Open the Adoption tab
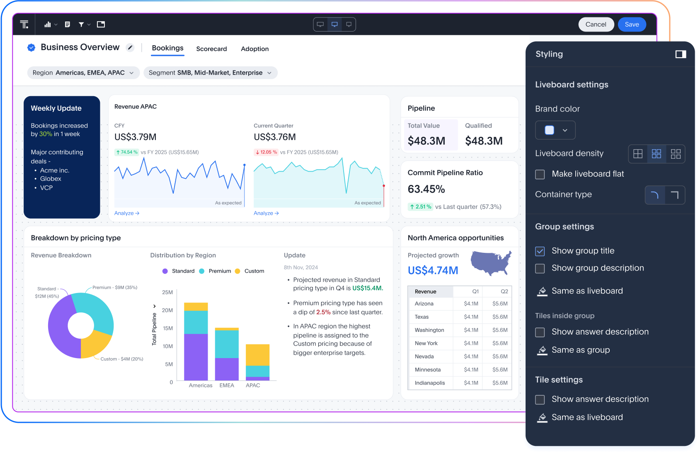698x453 pixels. pos(254,49)
